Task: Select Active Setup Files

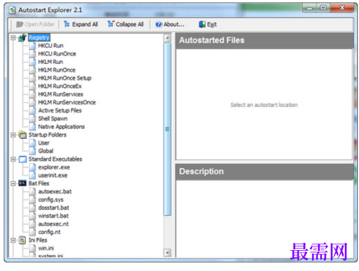Action: [x=60, y=111]
